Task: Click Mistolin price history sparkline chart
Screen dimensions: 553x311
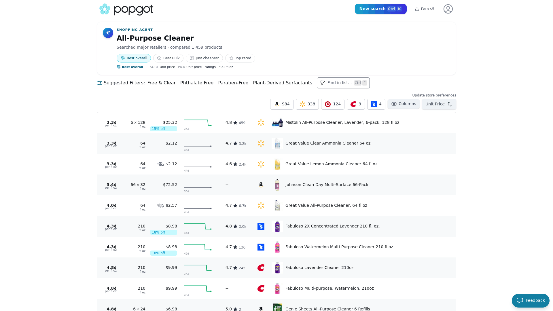Action: coord(198,123)
